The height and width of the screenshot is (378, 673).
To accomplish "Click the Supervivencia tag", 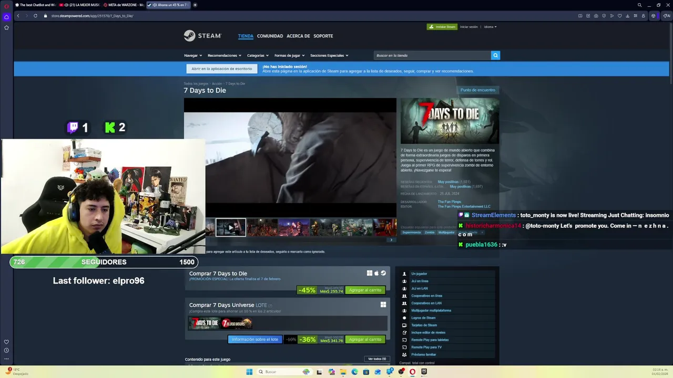I will (412, 232).
